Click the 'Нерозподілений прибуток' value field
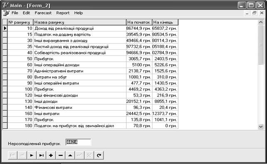 point(78,142)
